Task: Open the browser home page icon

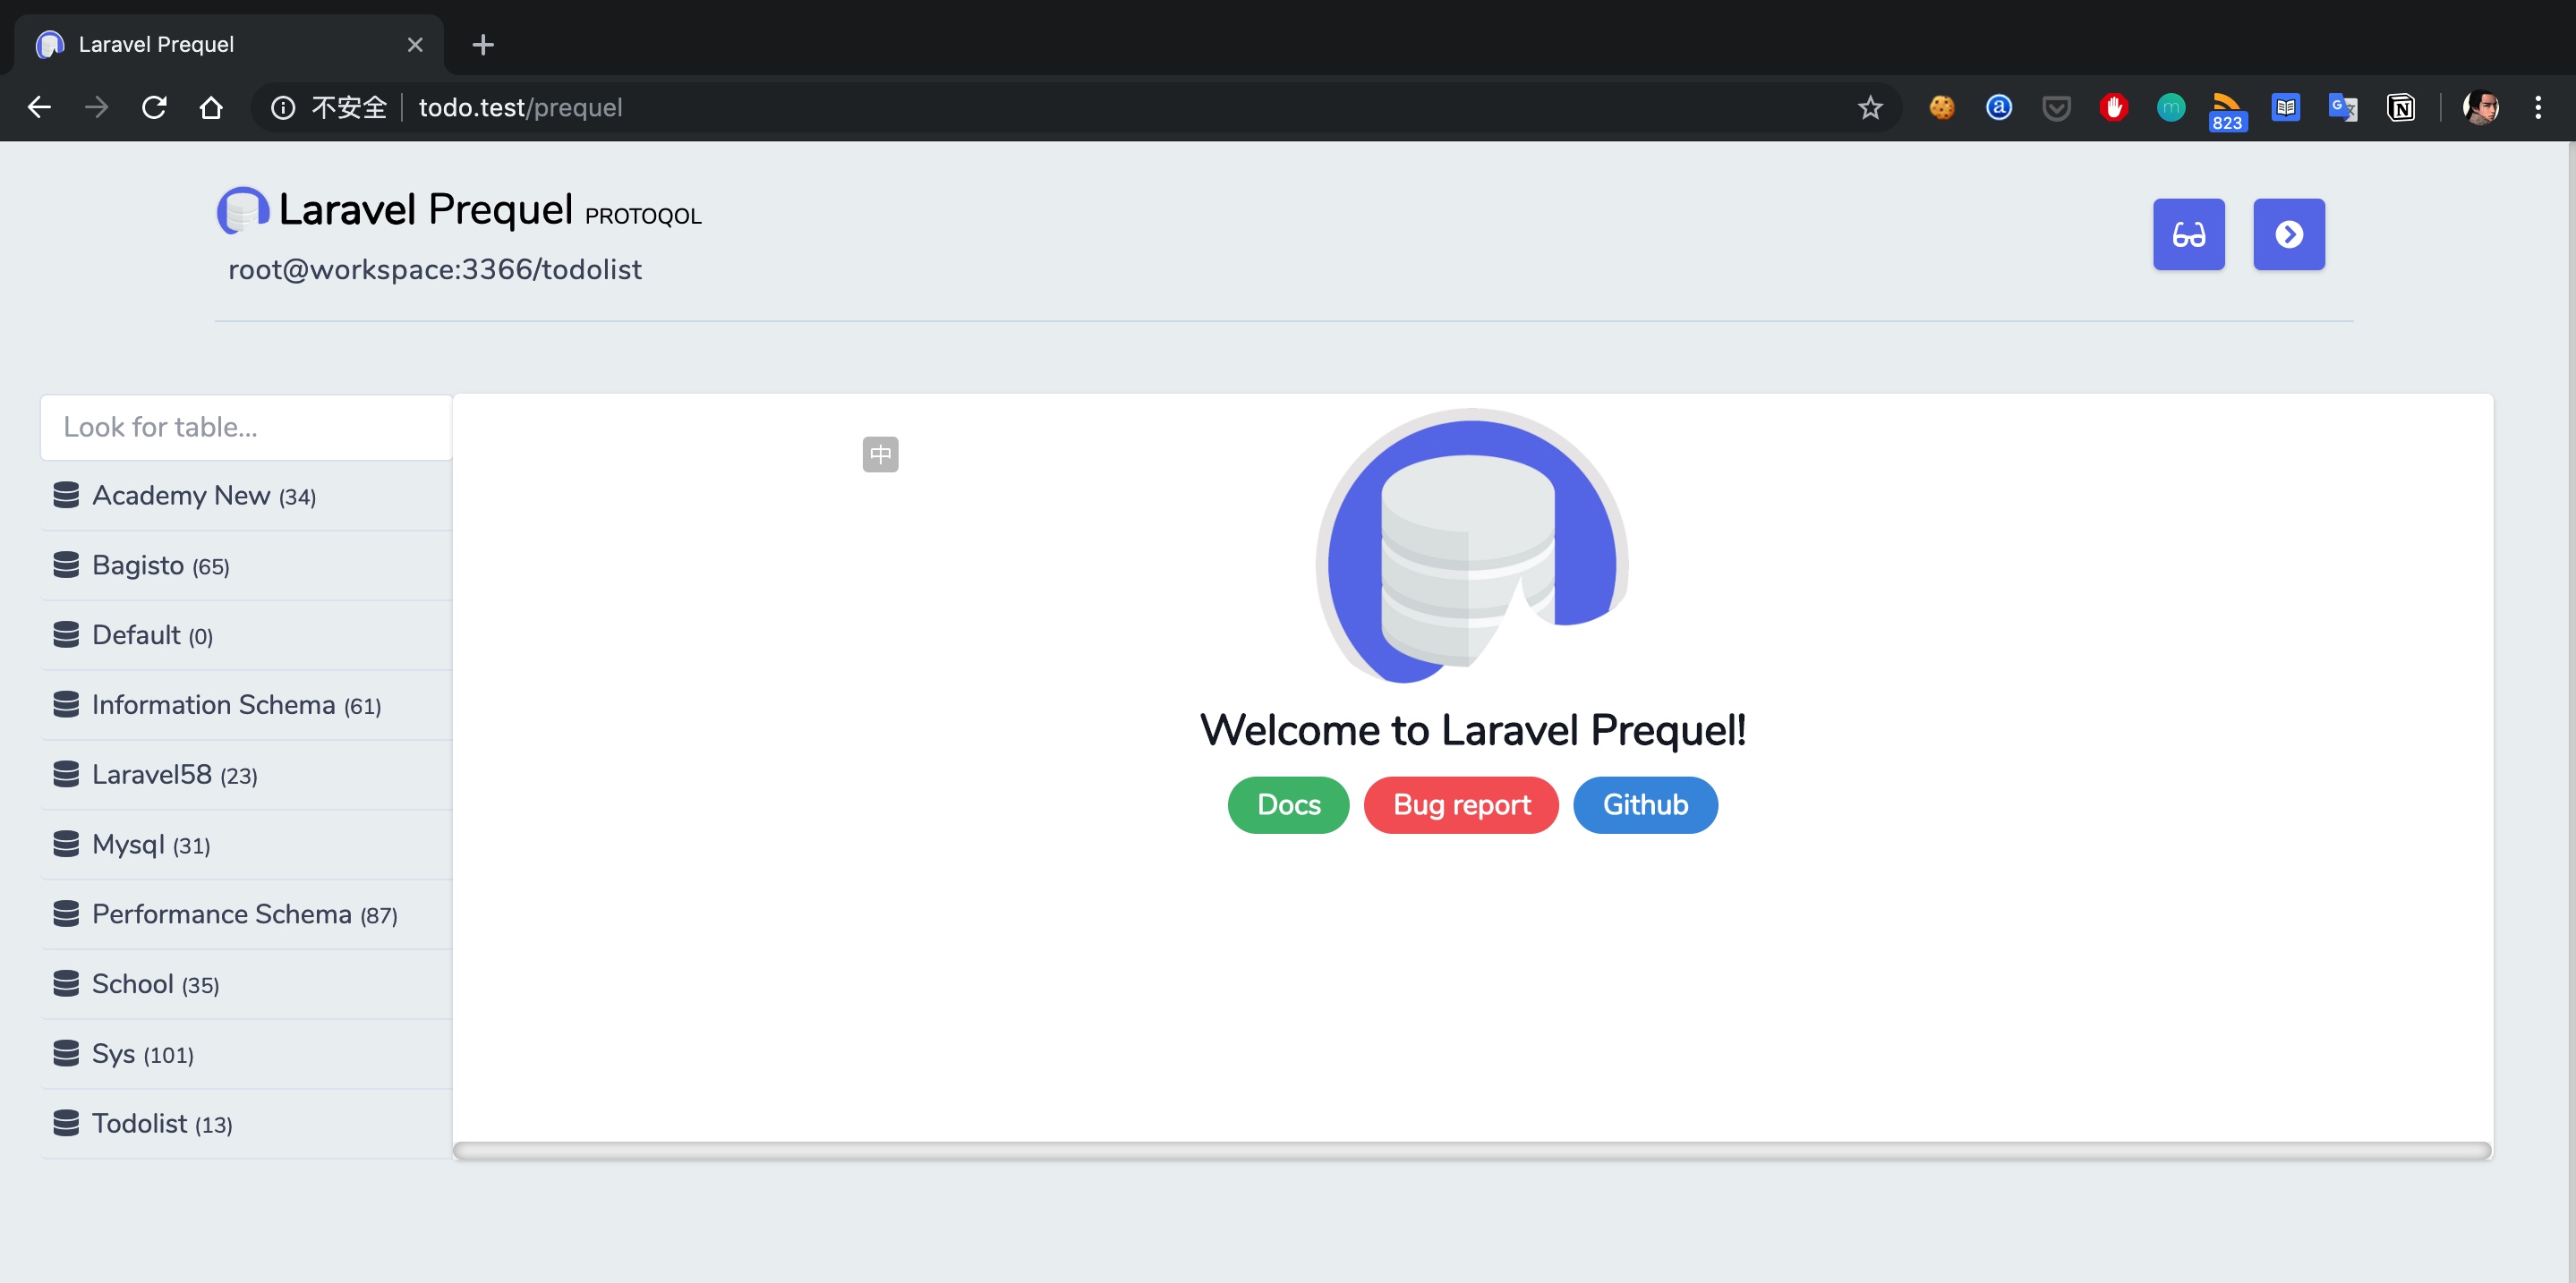Action: click(211, 107)
